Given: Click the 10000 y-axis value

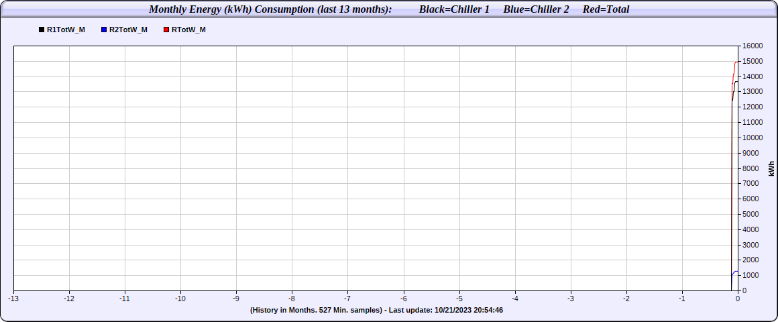Looking at the screenshot, I should (x=753, y=138).
